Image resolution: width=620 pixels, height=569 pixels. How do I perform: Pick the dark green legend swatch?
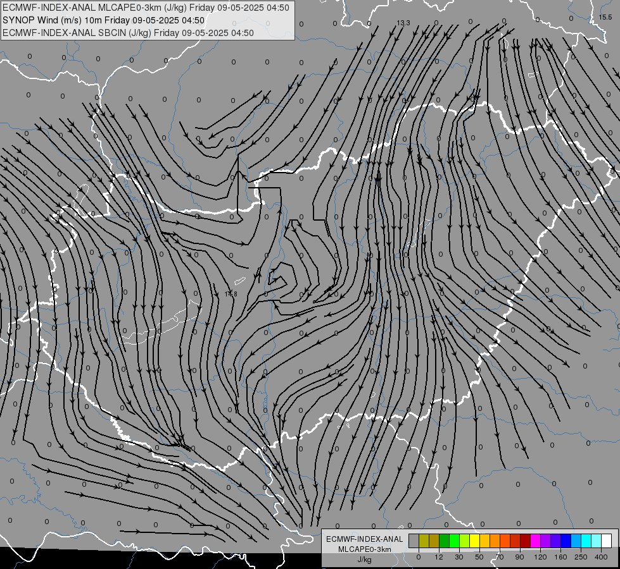[x=444, y=541]
